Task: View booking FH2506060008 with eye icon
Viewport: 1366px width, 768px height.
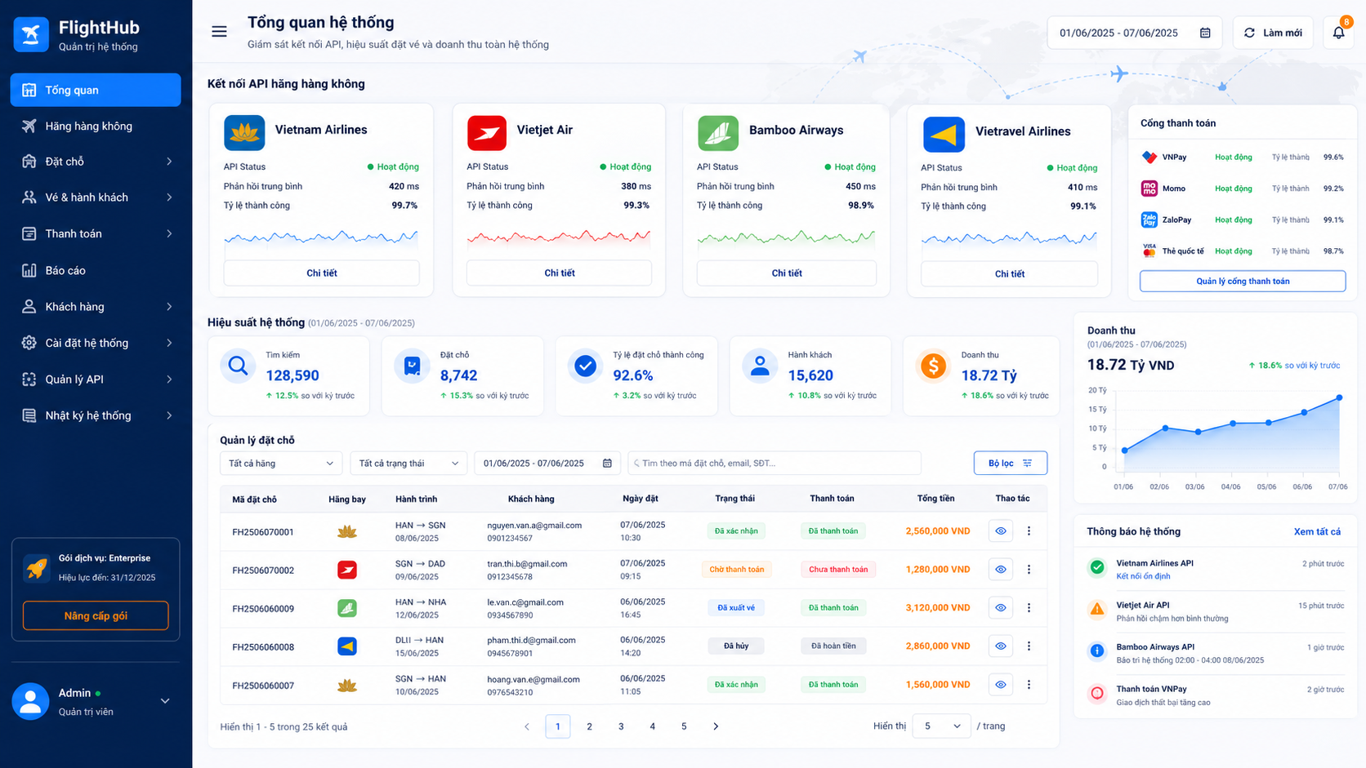Action: tap(1001, 646)
